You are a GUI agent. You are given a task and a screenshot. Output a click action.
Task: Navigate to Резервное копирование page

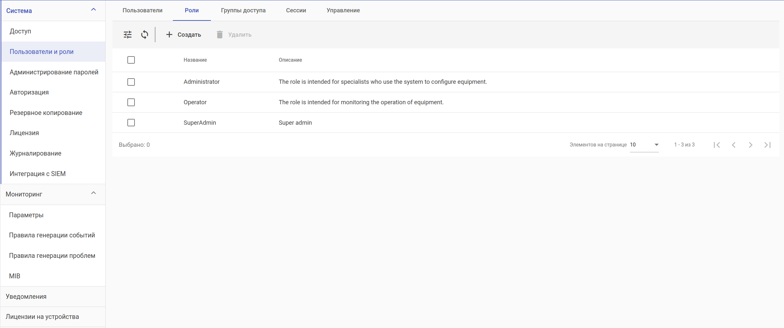pos(46,113)
